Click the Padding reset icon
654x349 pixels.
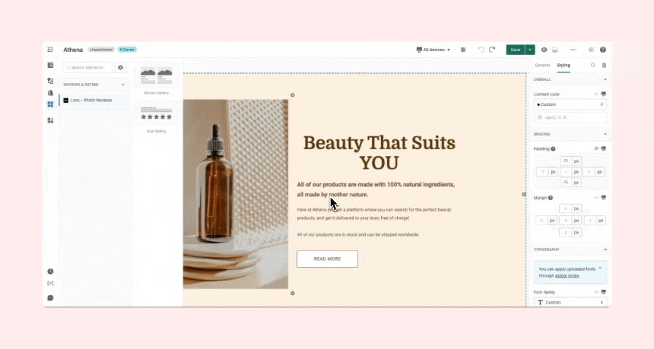coord(596,149)
